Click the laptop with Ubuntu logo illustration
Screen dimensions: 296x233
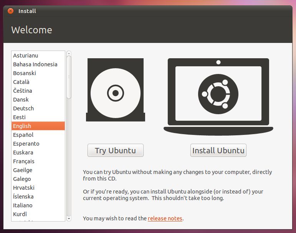pos(218,97)
